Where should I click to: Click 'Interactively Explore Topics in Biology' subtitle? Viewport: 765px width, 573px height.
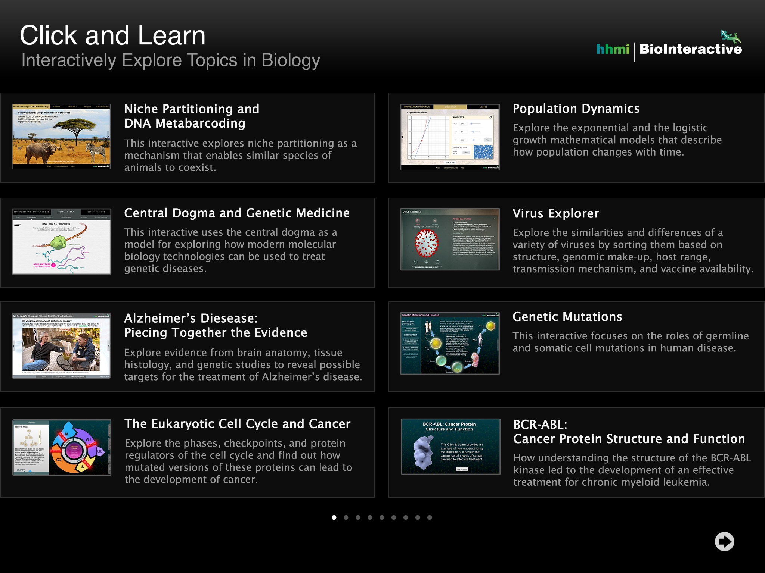pyautogui.click(x=171, y=60)
